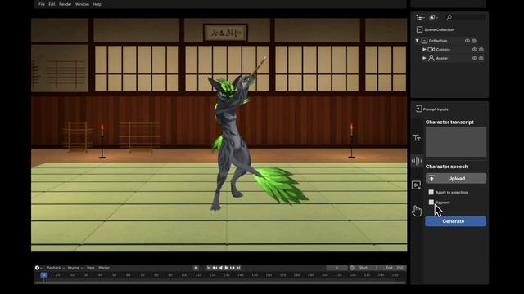The height and width of the screenshot is (294, 524).
Task: Click the outliner search magnifier icon
Action: [449, 17]
